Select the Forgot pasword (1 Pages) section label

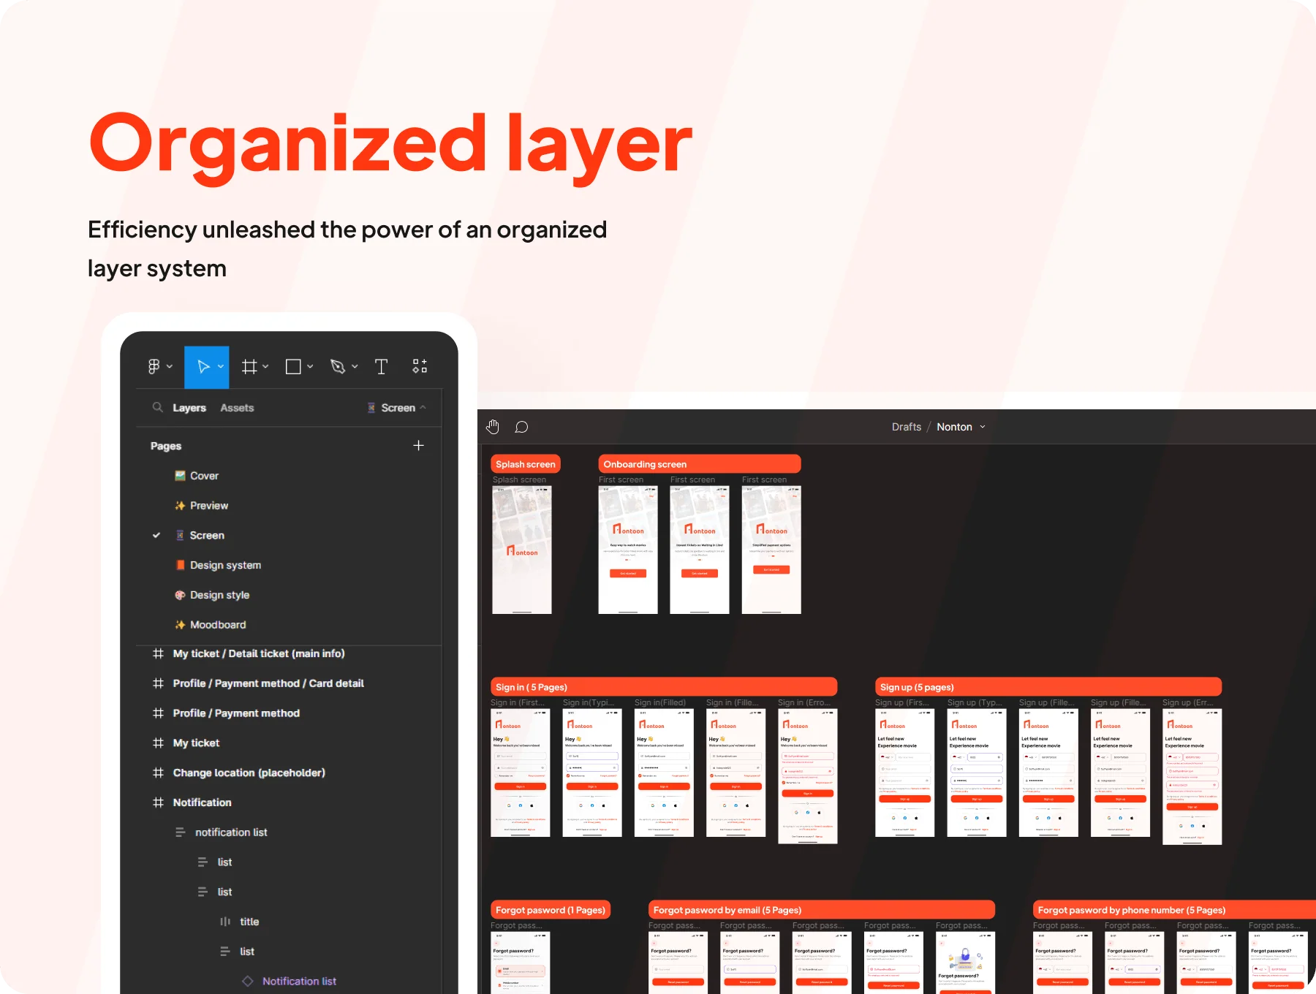pyautogui.click(x=551, y=910)
